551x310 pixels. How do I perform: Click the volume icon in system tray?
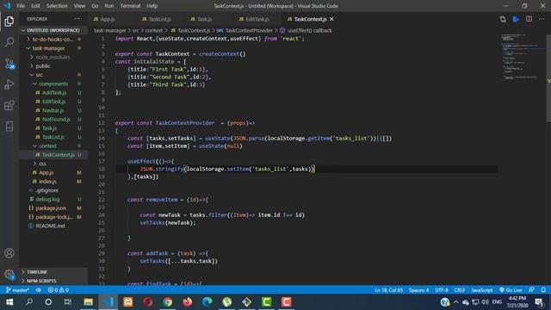[x=485, y=302]
